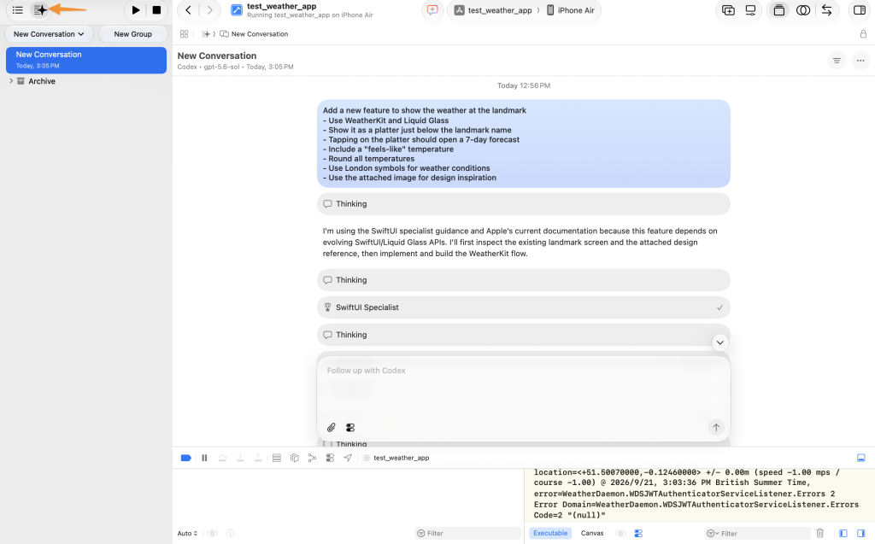Expand the SwiftUI Specialist row
The image size is (875, 544).
[524, 307]
